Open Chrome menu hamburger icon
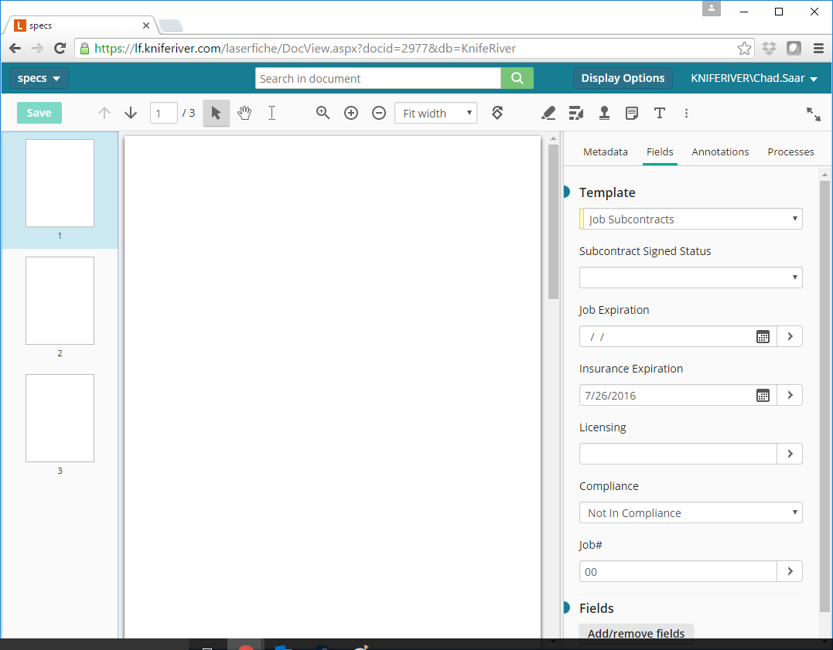The height and width of the screenshot is (650, 833). [x=818, y=49]
